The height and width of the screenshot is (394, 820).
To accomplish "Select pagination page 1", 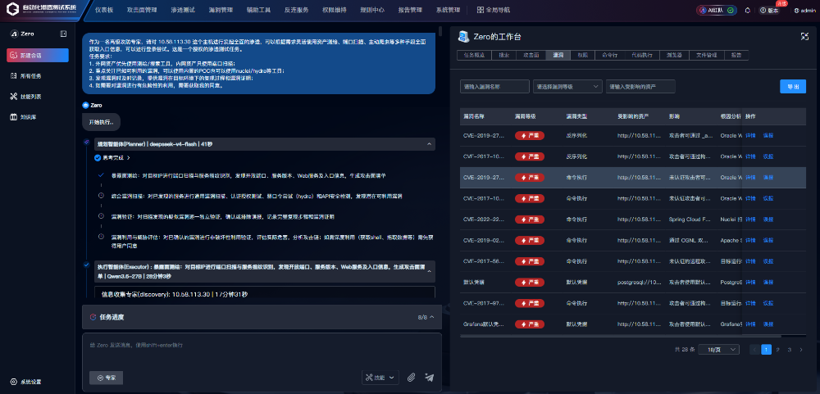I will [x=766, y=350].
